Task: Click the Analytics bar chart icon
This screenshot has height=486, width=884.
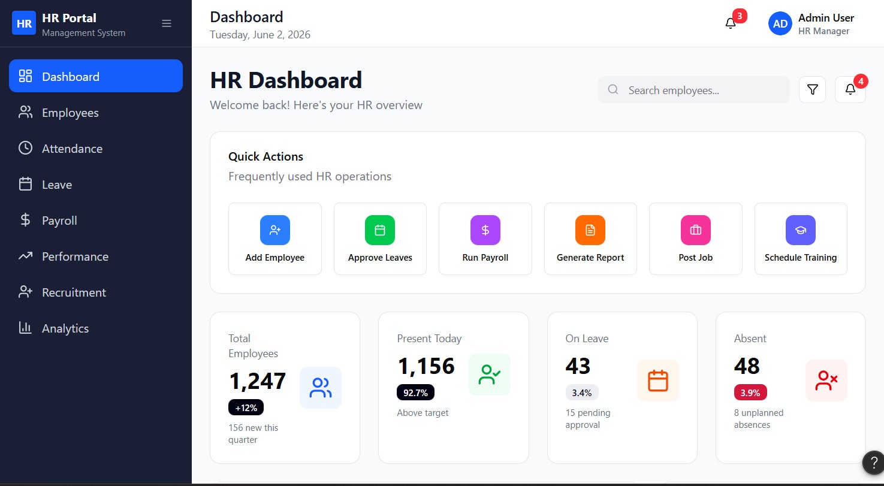Action: point(25,328)
